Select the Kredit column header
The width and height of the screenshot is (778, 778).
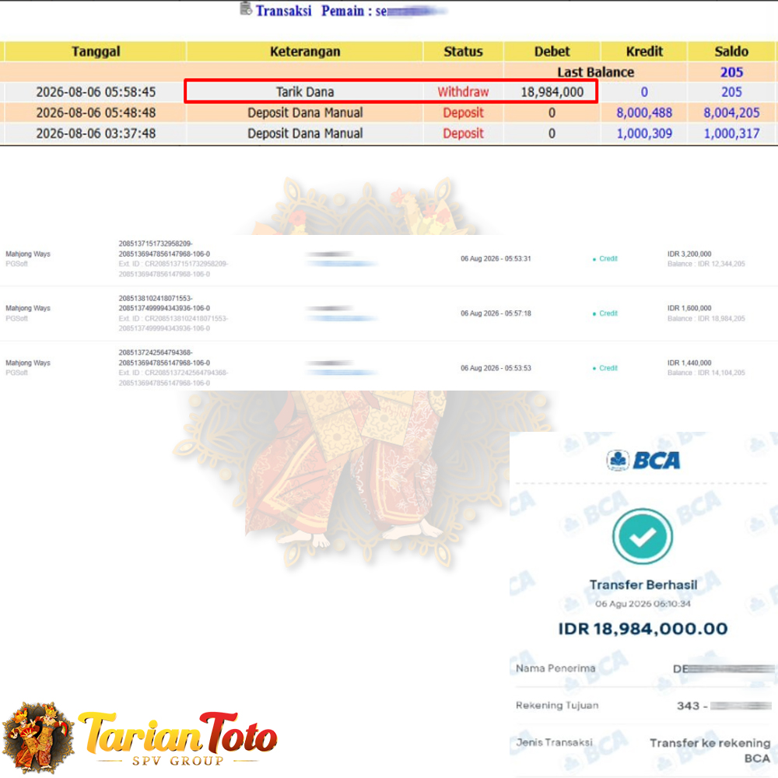(x=644, y=51)
